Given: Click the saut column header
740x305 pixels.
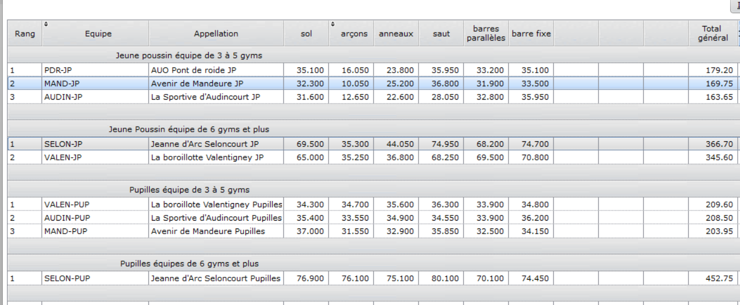Looking at the screenshot, I should pyautogui.click(x=441, y=34).
